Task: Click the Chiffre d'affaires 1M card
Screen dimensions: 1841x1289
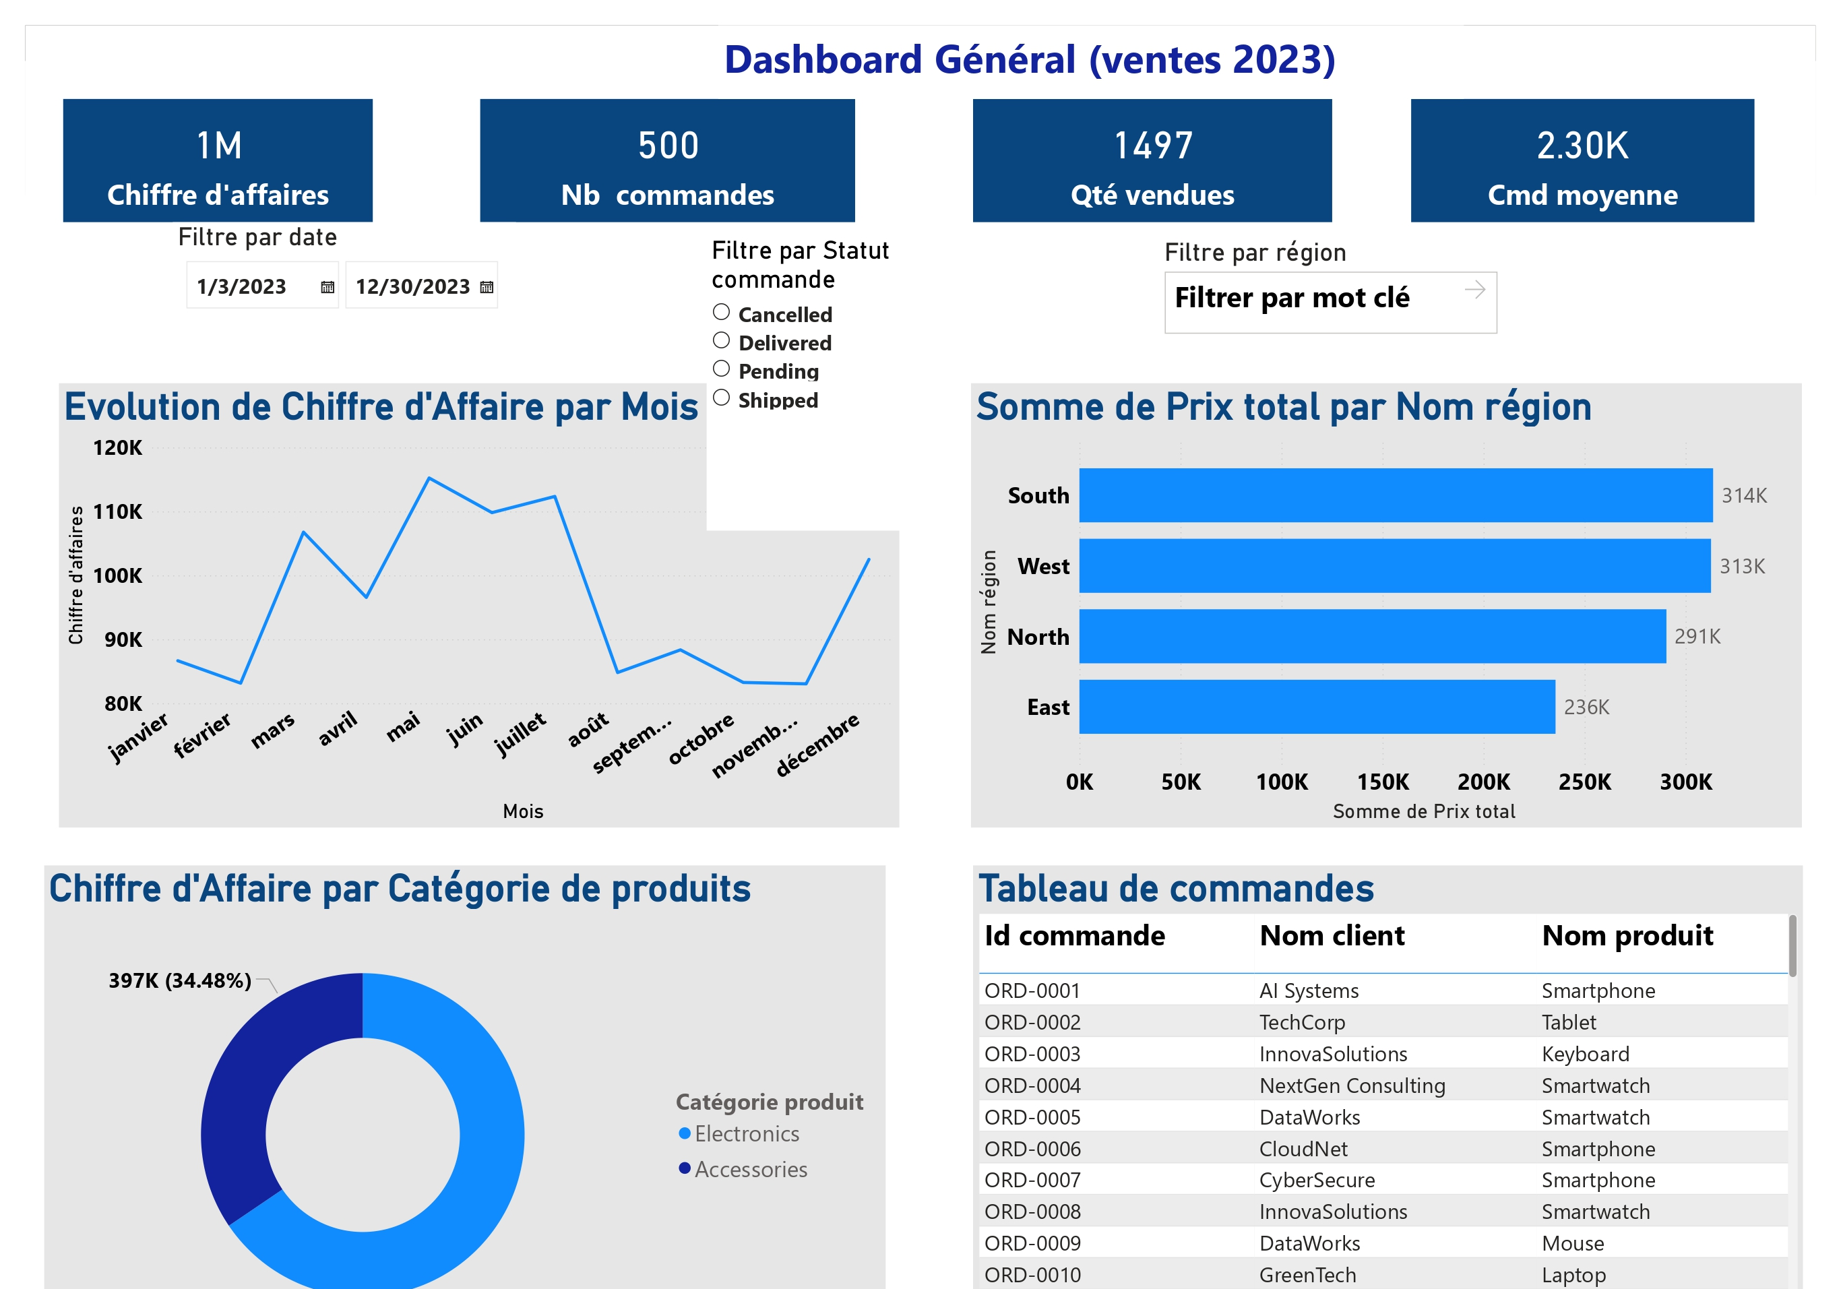Action: (217, 160)
